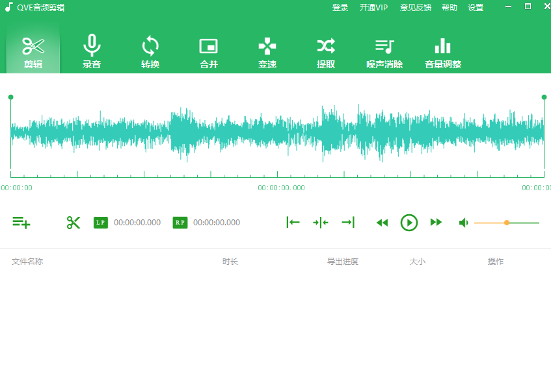Set right point with RP button

pos(180,223)
